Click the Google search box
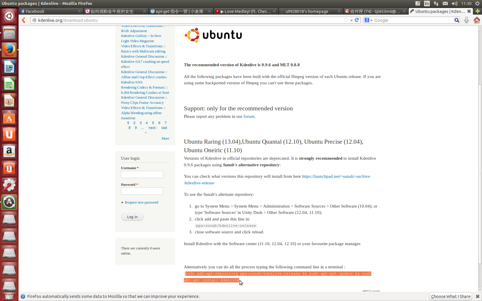Image resolution: width=482 pixels, height=301 pixels. point(413,20)
